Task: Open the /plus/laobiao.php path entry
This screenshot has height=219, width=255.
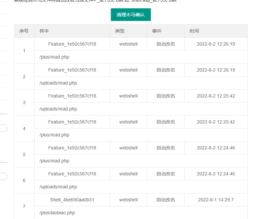Action: pos(57,213)
